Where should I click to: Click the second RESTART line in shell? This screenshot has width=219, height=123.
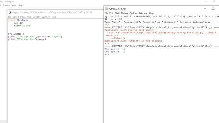tap(162, 46)
